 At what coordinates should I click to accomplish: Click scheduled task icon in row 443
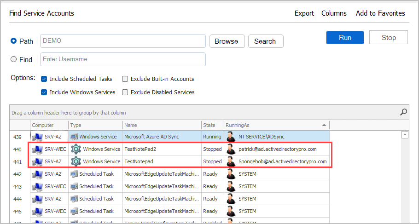point(74,186)
